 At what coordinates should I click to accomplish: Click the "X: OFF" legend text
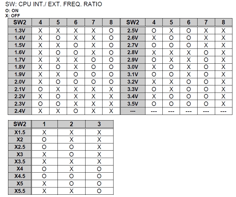tap(13, 15)
